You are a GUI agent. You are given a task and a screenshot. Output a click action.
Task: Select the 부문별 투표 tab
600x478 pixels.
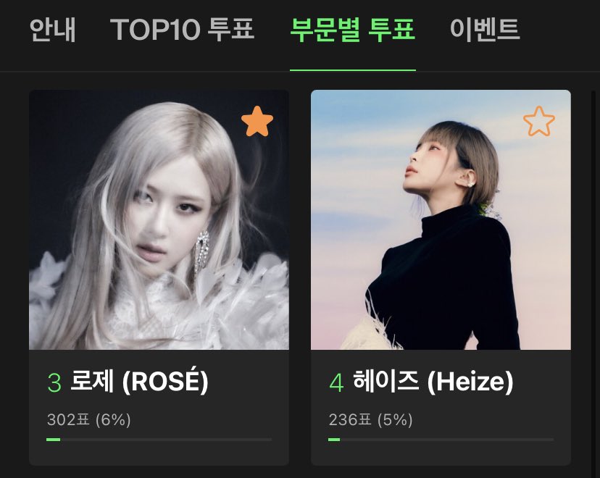pos(353,30)
